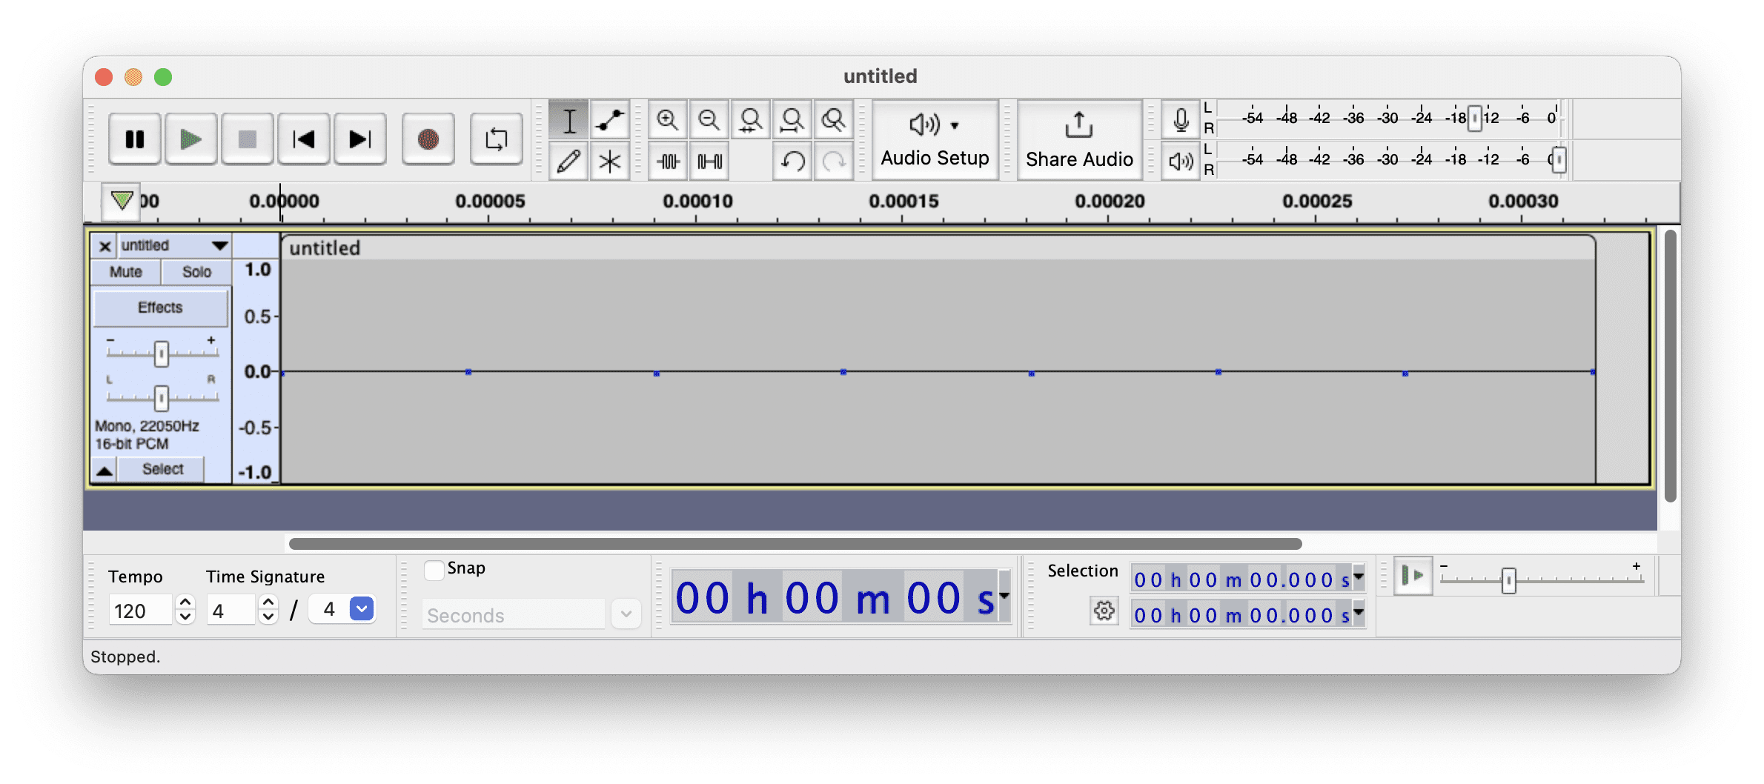Click the Silence audio selection icon

click(709, 161)
